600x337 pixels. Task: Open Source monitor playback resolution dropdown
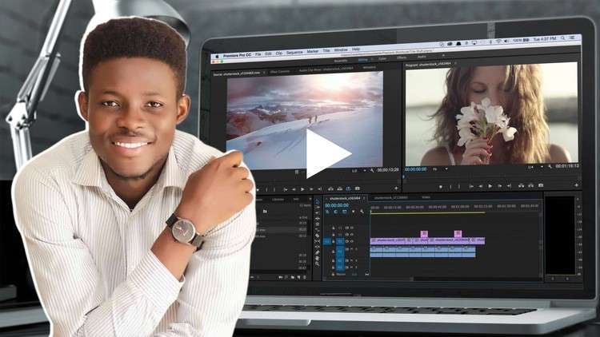(x=359, y=170)
